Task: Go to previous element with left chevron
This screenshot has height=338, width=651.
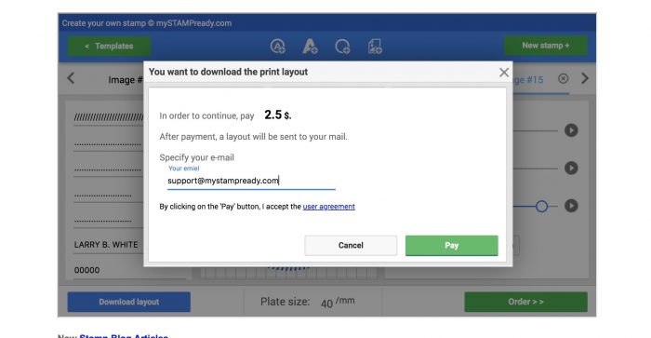Action: point(71,78)
